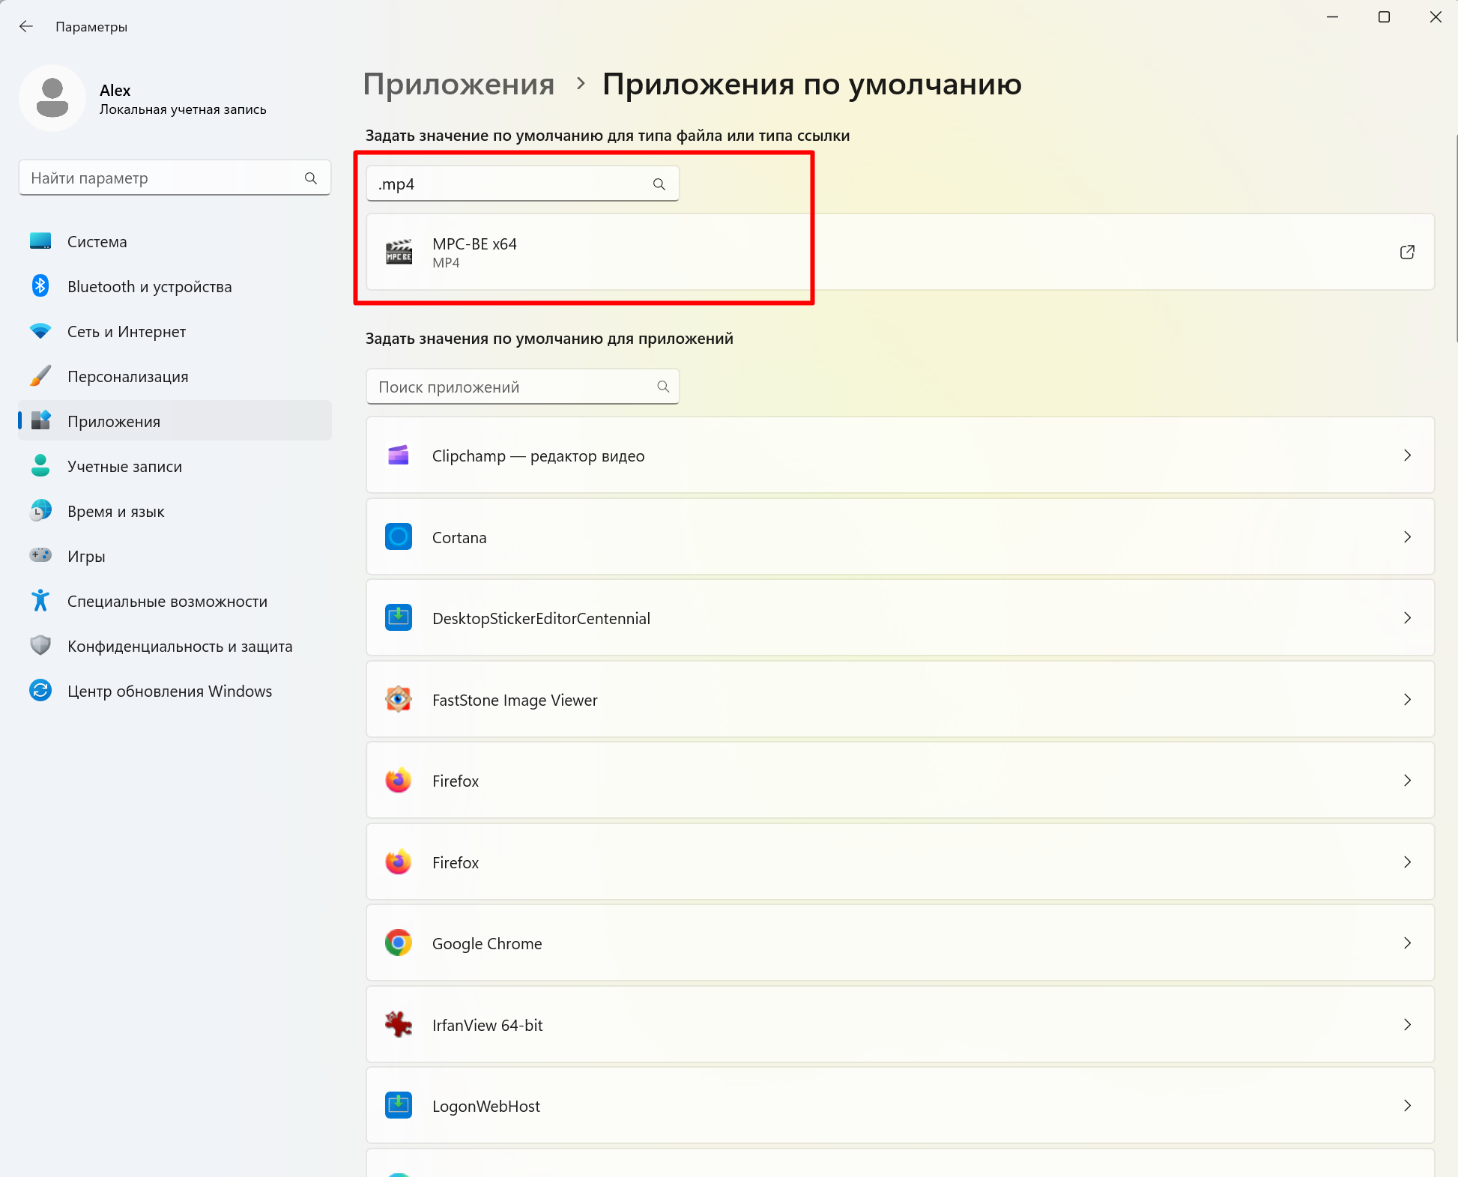The height and width of the screenshot is (1177, 1458).
Task: Click the Alex user avatar
Action: coord(52,98)
